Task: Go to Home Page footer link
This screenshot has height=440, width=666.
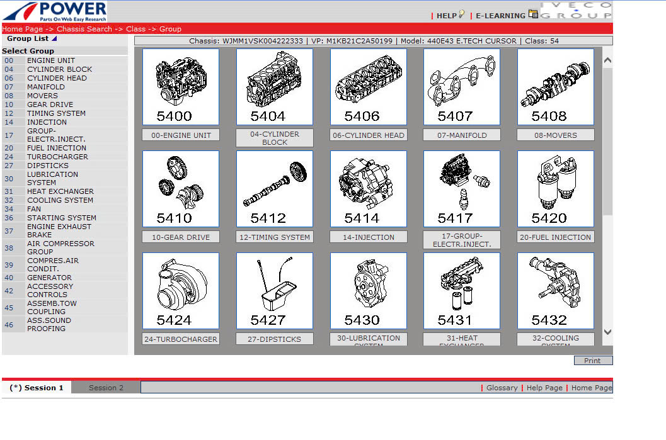Action: pos(592,387)
